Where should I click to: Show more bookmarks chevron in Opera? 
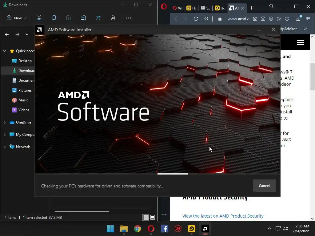point(305,29)
